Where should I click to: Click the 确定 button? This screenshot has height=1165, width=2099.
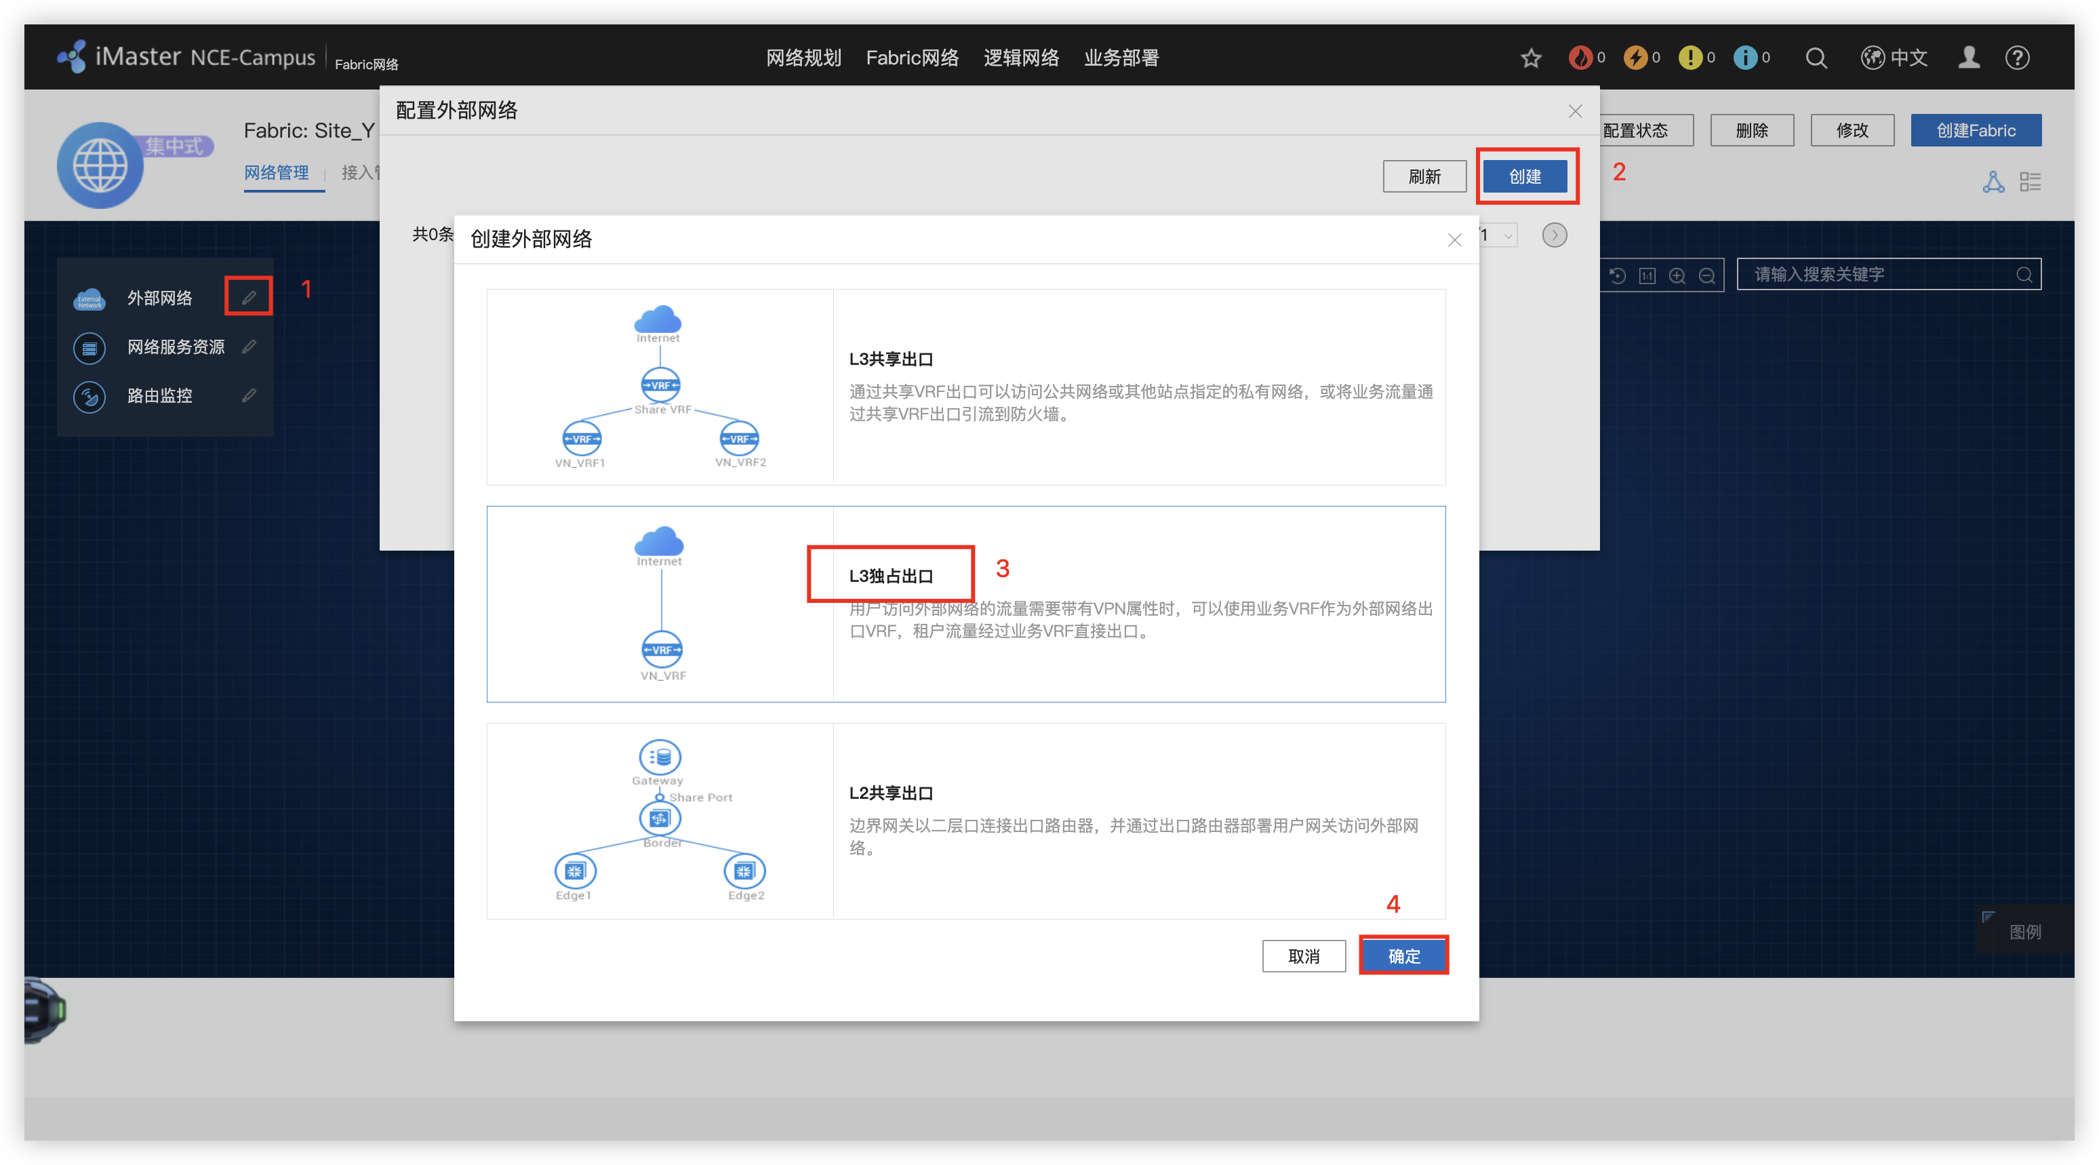tap(1403, 955)
